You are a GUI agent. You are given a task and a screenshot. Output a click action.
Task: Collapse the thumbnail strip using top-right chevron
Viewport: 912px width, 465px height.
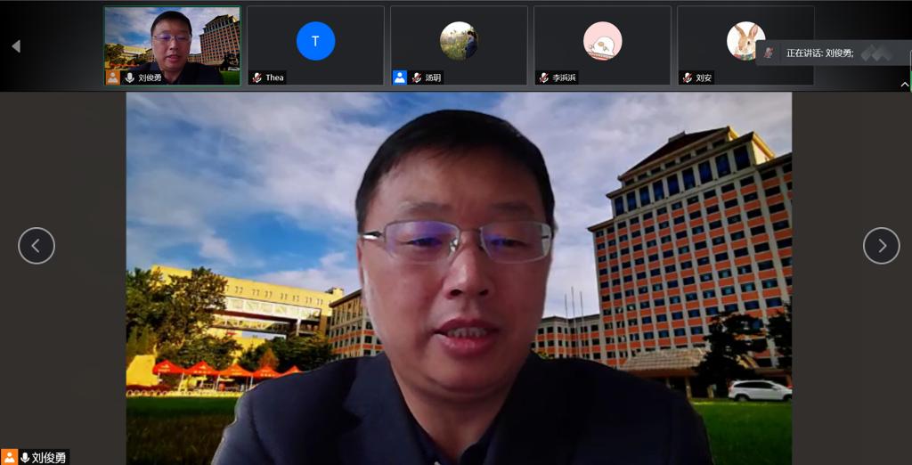(905, 85)
